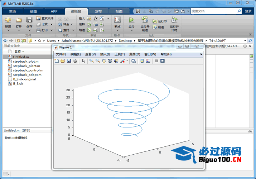Click the Compare (比较) button
The image size is (256, 179).
tap(42, 24)
